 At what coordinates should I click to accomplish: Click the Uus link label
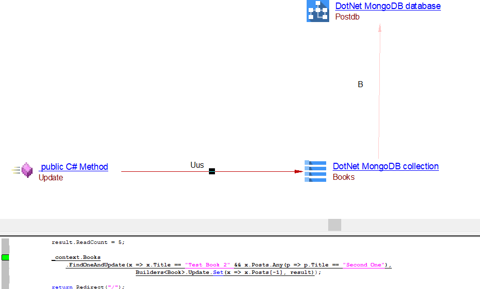(197, 165)
